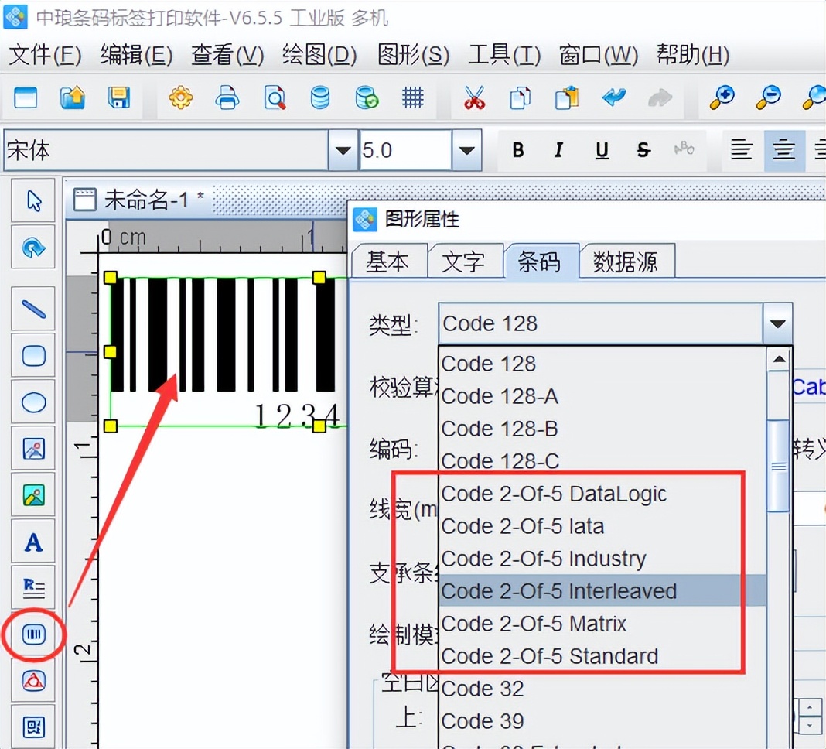Viewport: 826px width, 749px height.
Task: Select the line drawing tool
Action: pyautogui.click(x=32, y=308)
